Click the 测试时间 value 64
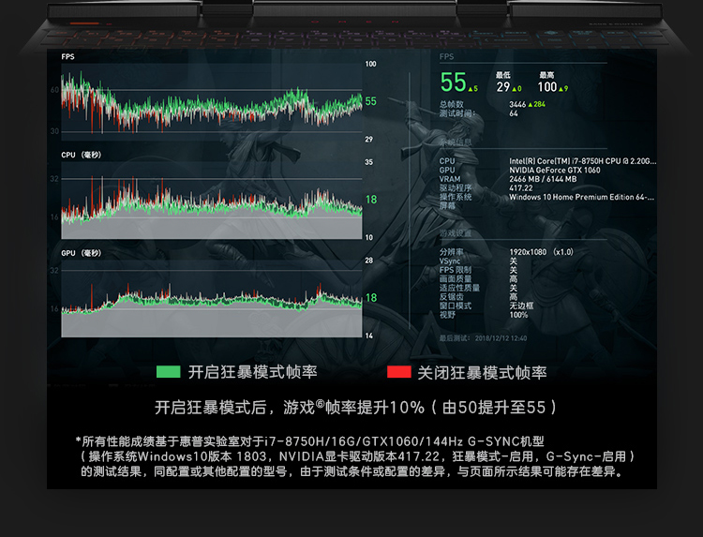The width and height of the screenshot is (703, 537). (x=514, y=113)
